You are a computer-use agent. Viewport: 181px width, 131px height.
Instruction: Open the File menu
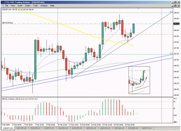(7, 6)
